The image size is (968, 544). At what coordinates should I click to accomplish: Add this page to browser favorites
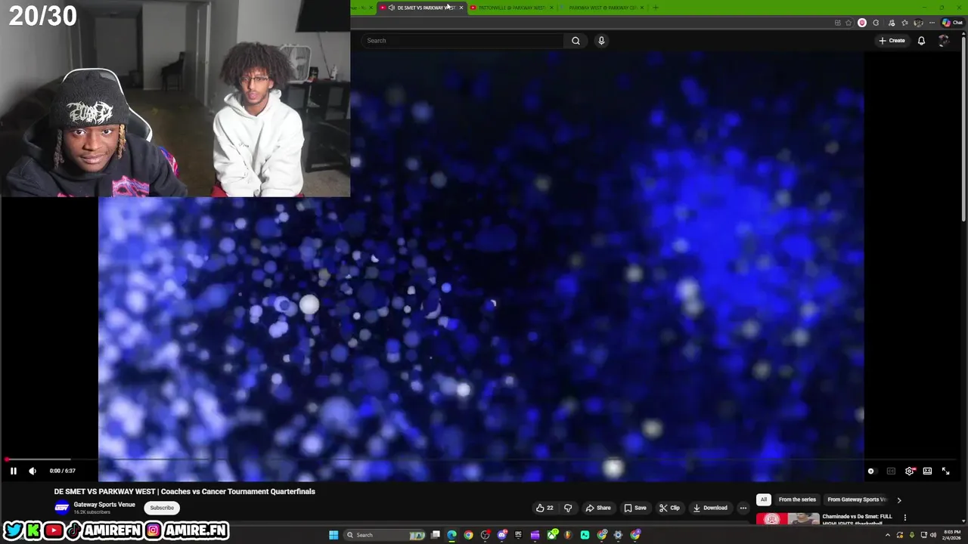point(849,23)
